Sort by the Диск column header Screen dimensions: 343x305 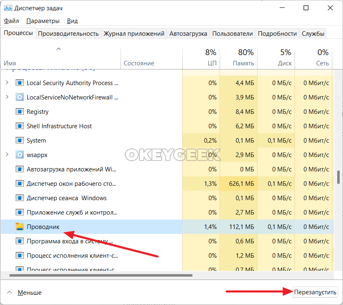pyautogui.click(x=276, y=58)
